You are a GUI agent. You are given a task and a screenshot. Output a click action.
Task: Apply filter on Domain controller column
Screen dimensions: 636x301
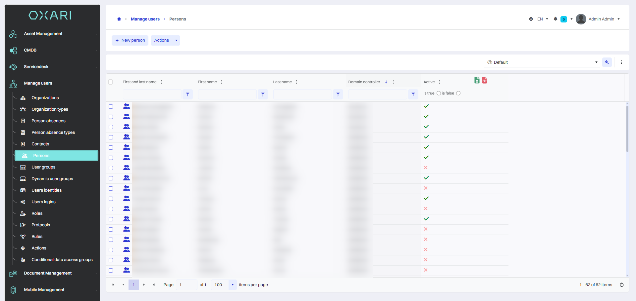click(413, 94)
